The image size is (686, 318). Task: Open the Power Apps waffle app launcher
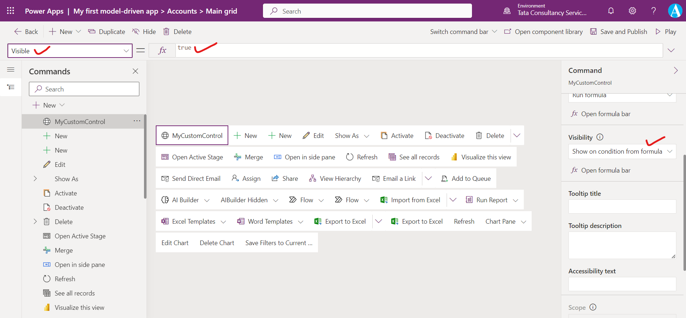pos(10,11)
